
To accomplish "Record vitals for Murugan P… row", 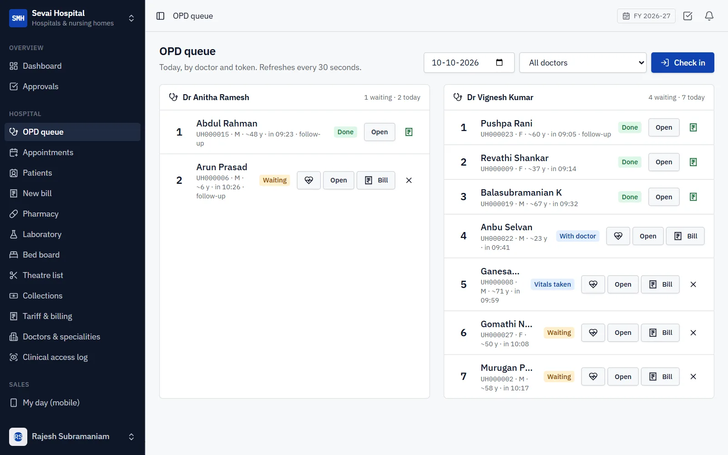I will 593,377.
